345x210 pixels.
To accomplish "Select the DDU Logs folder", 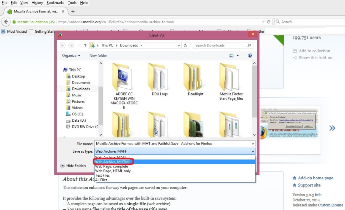I will [x=159, y=80].
